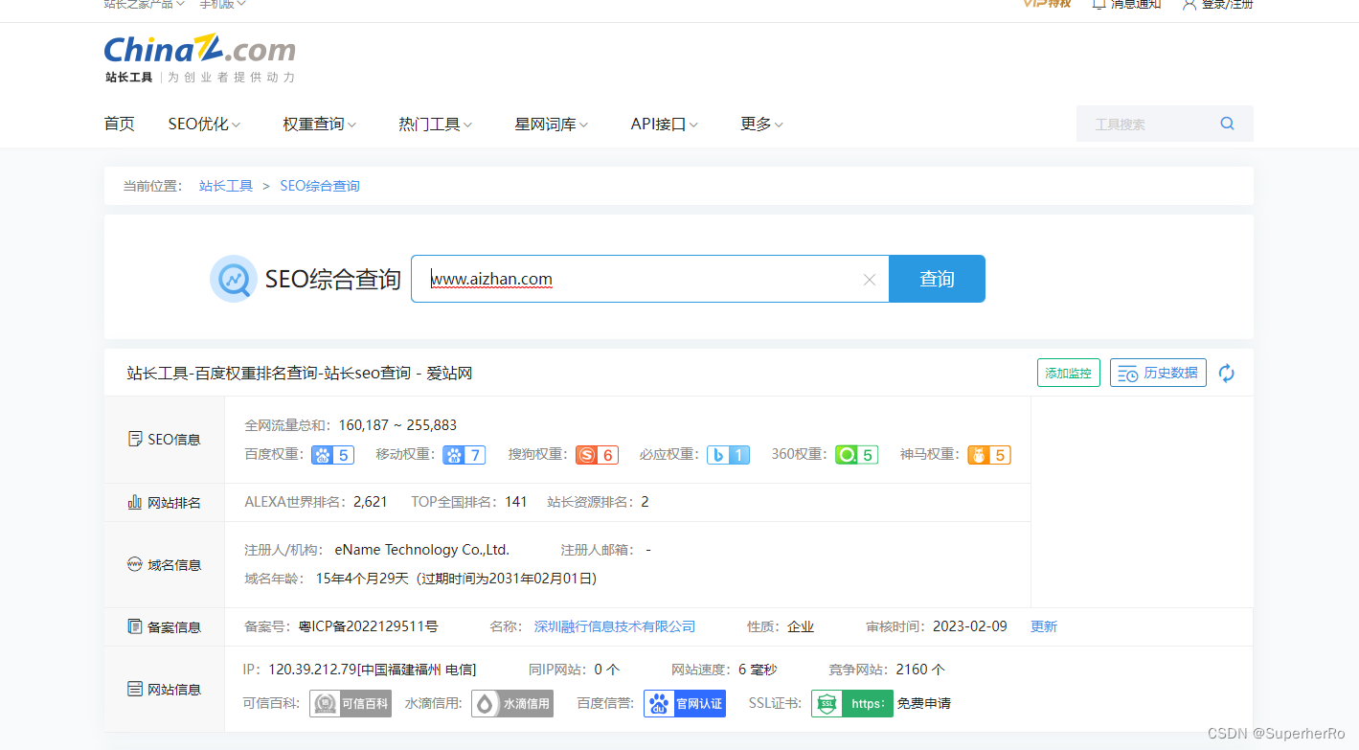Open 历史数据 history data

(x=1158, y=373)
